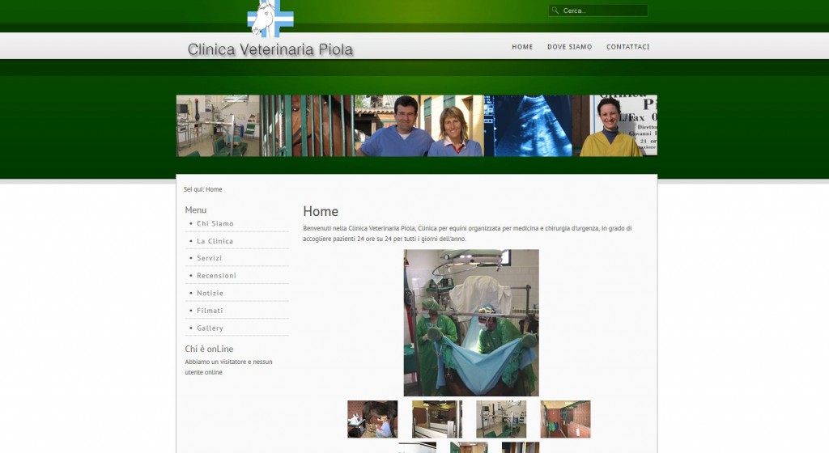View Recensioni from the sidebar
Image resolution: width=829 pixels, height=453 pixels.
coord(216,276)
